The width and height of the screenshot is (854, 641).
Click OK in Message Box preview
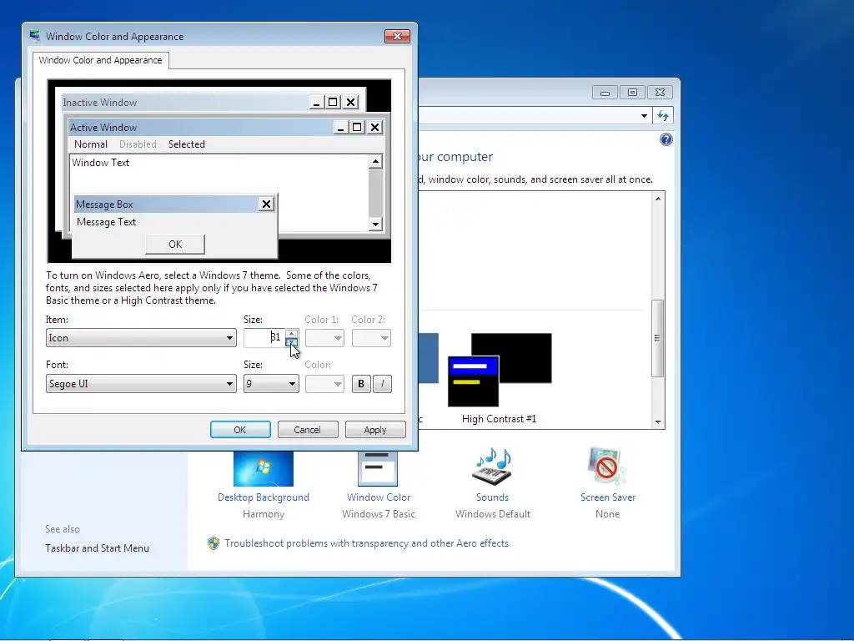pos(175,245)
